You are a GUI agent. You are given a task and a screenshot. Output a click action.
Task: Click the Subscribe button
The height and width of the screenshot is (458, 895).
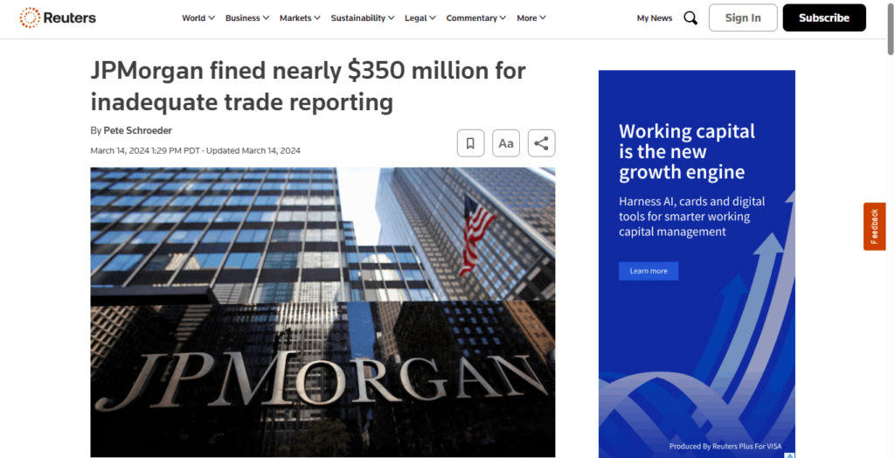coord(823,17)
